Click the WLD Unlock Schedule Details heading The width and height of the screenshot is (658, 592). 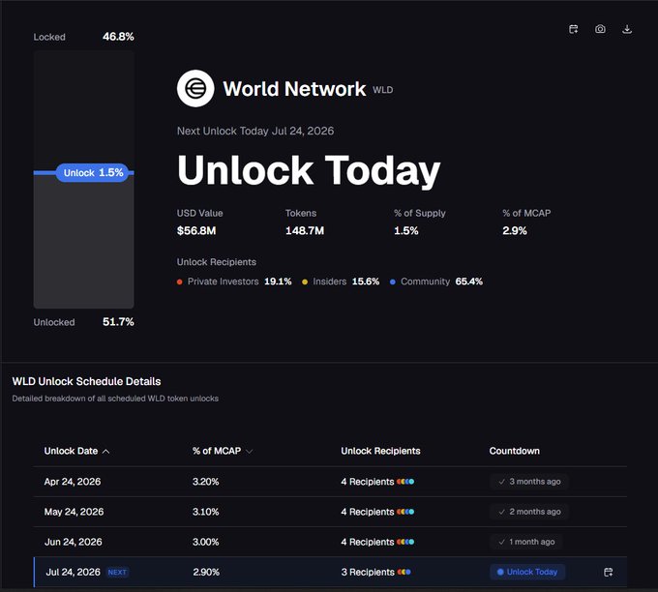pos(86,381)
